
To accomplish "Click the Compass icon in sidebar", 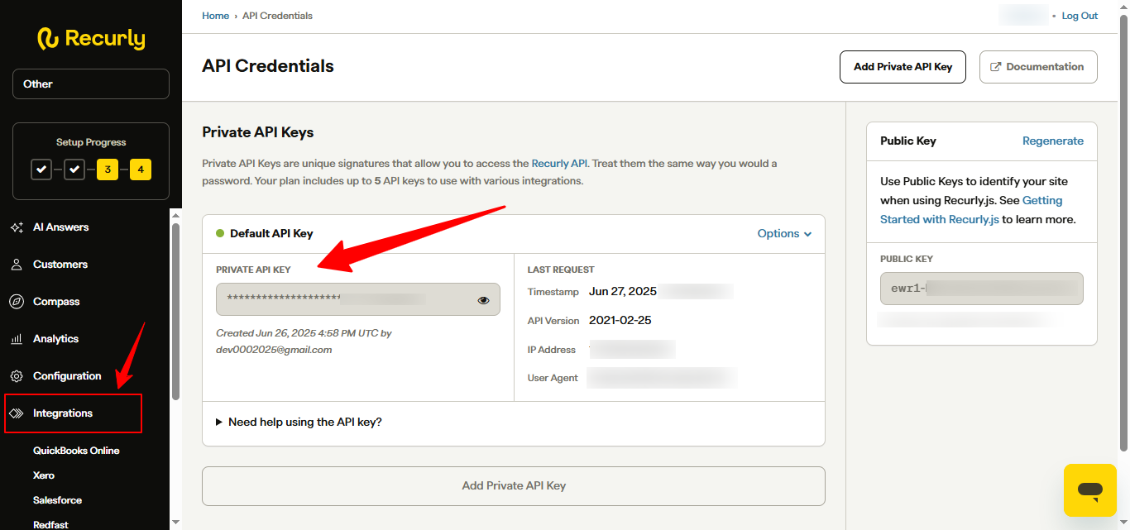I will (x=17, y=302).
